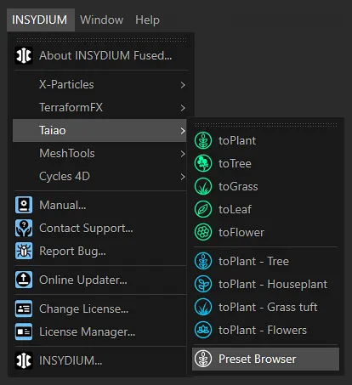Expand the X-Particles submenu arrow

tap(183, 85)
